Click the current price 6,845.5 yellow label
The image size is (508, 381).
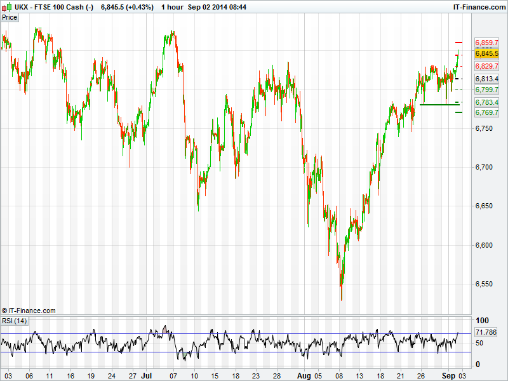point(486,53)
